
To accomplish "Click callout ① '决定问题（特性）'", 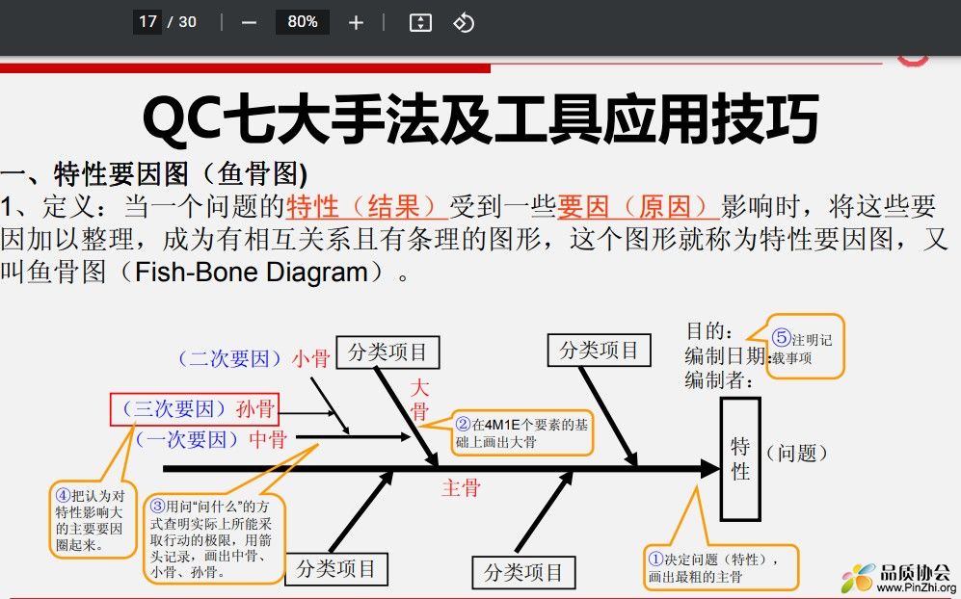I will 721,568.
